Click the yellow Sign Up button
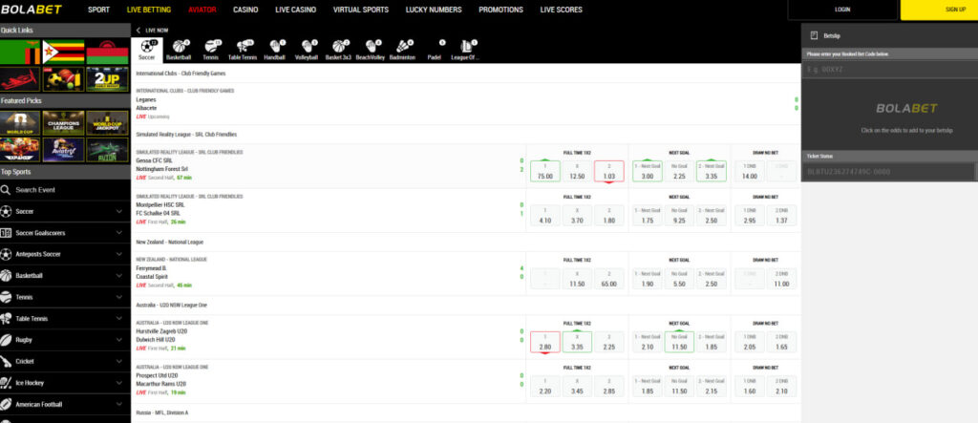 [x=940, y=10]
